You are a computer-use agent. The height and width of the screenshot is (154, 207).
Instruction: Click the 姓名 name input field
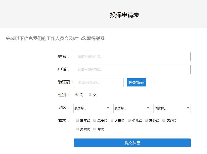132,57
